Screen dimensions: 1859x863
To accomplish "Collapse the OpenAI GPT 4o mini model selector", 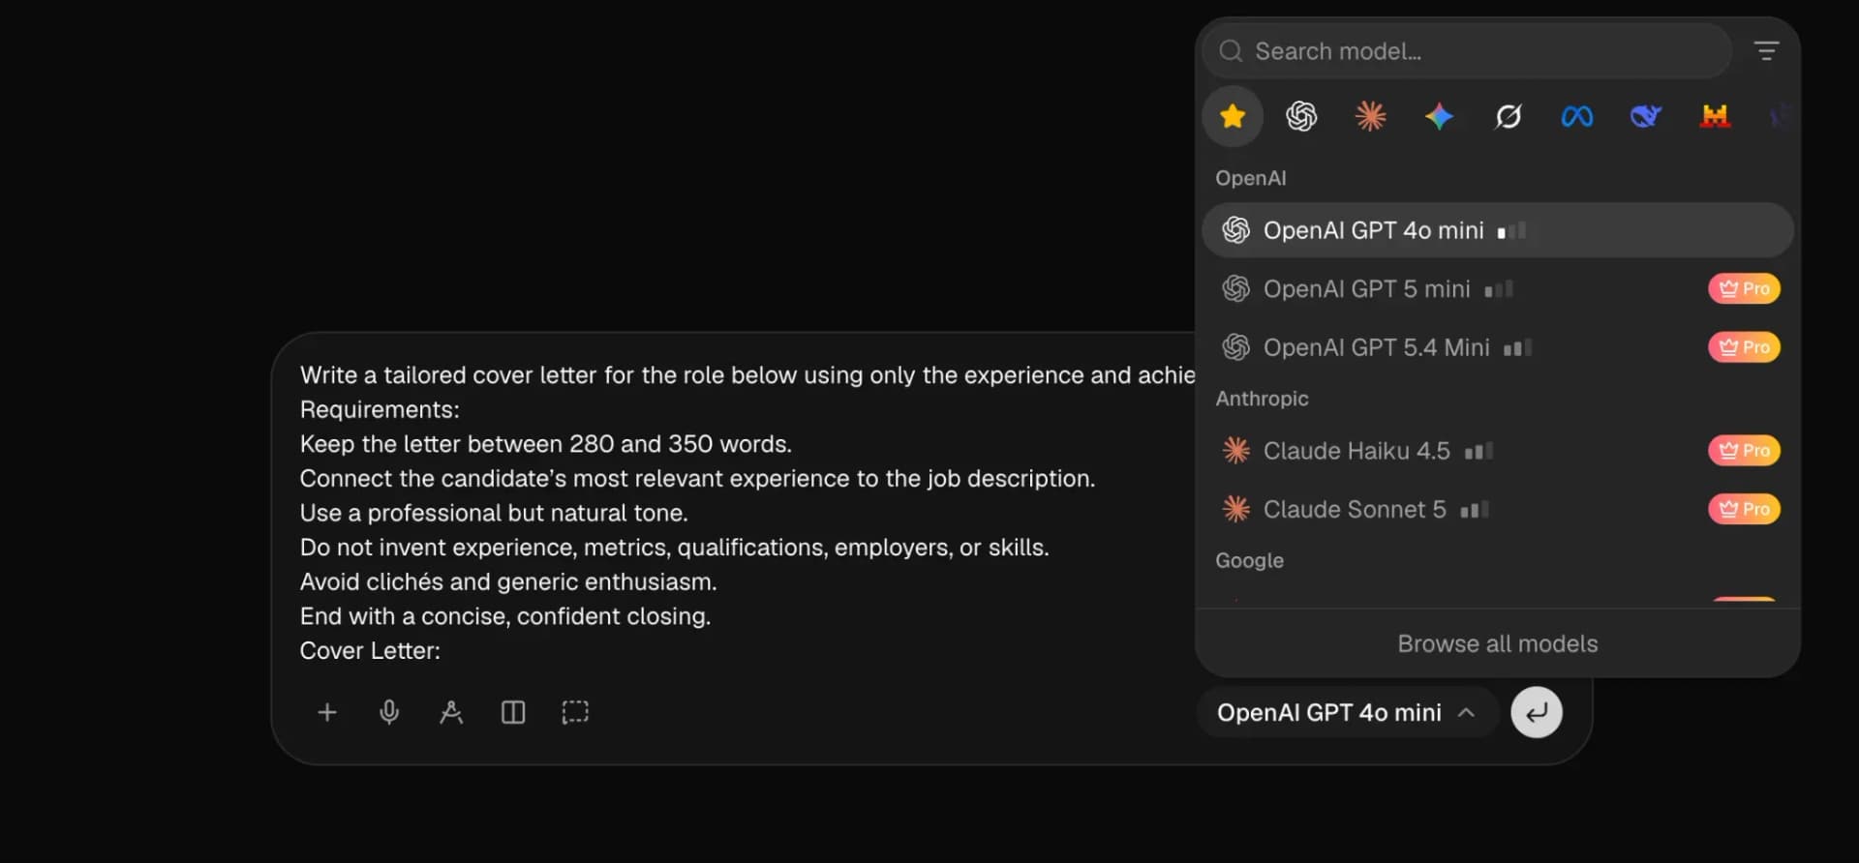I will 1348,713.
